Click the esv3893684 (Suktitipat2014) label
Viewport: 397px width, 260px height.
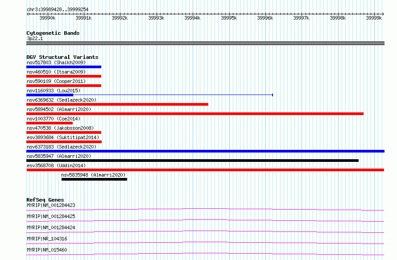pyautogui.click(x=63, y=137)
